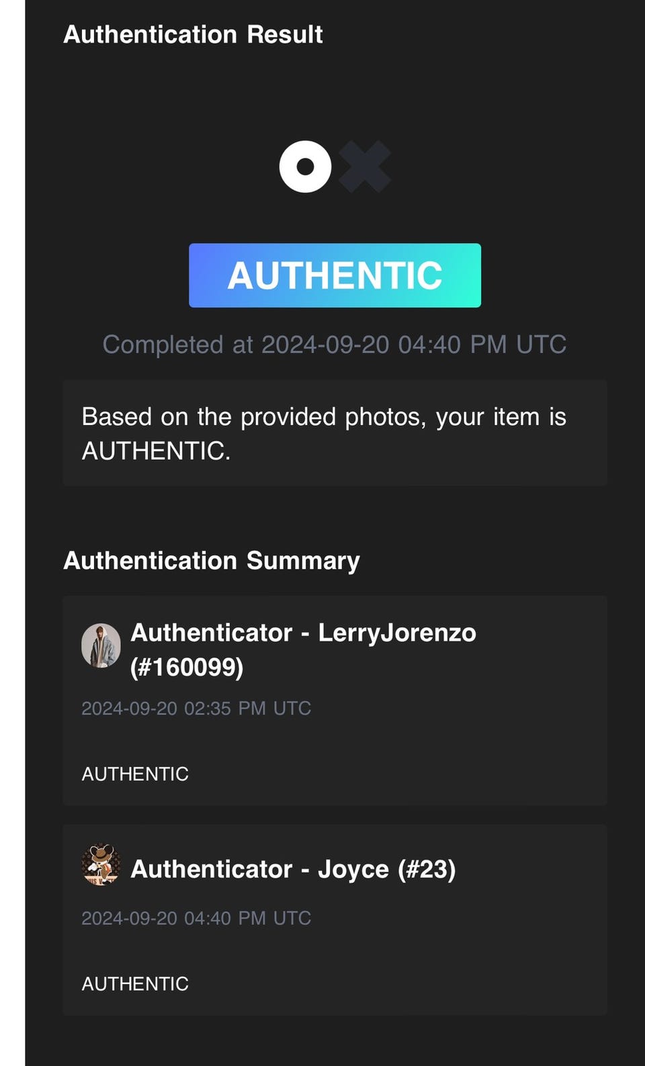Click the #160099 authenticator ID text
The image size is (645, 1066).
[x=187, y=667]
